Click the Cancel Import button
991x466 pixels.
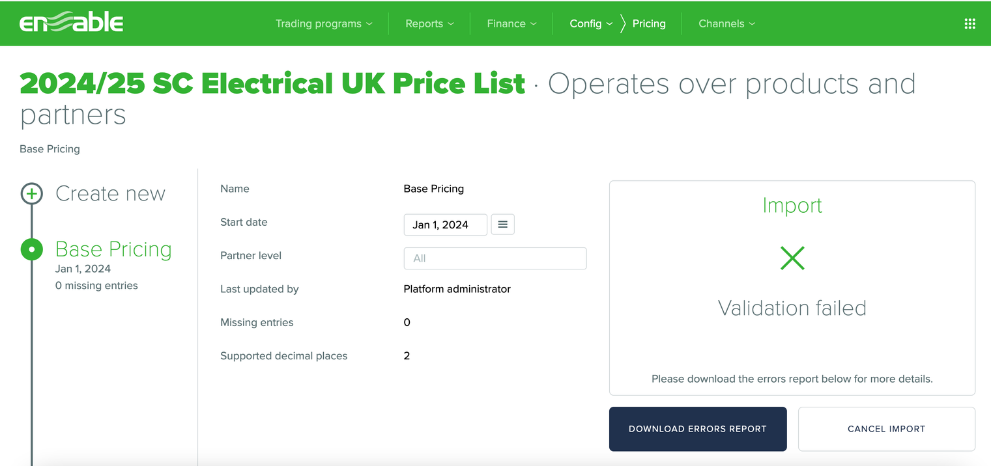click(x=886, y=429)
